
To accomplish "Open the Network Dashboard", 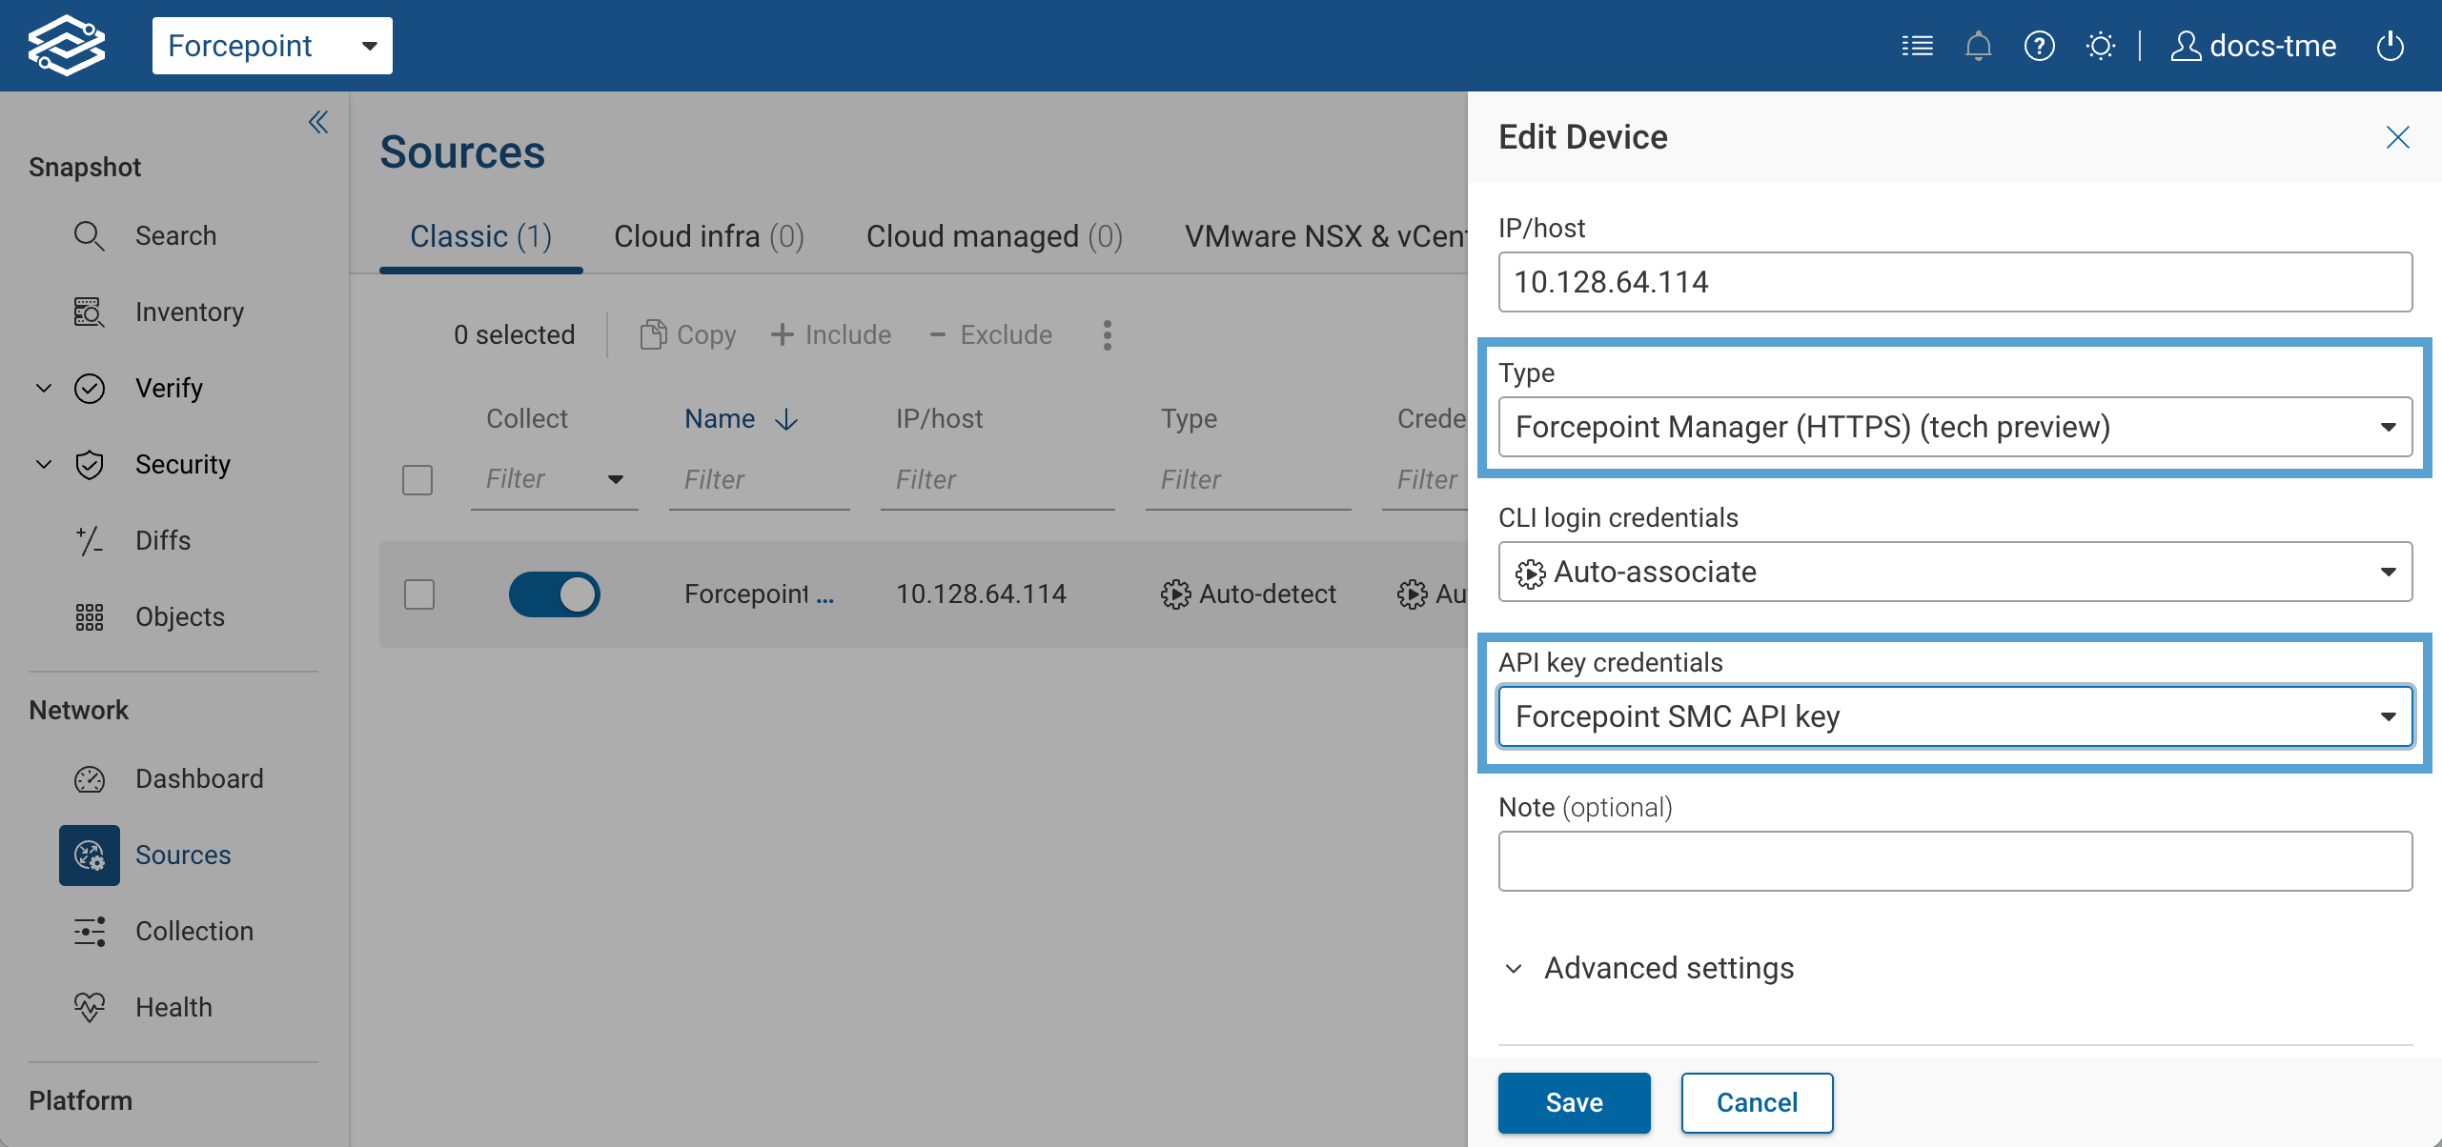I will coord(199,778).
